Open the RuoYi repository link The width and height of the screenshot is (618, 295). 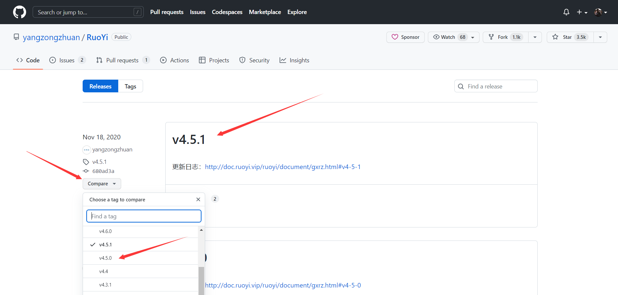click(x=97, y=37)
